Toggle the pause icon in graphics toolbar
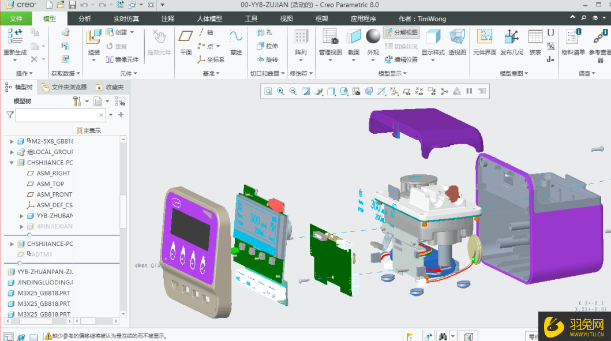The image size is (611, 341). (x=469, y=91)
